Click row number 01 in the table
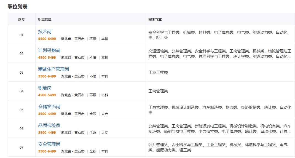The image size is (295, 158). click(x=22, y=35)
